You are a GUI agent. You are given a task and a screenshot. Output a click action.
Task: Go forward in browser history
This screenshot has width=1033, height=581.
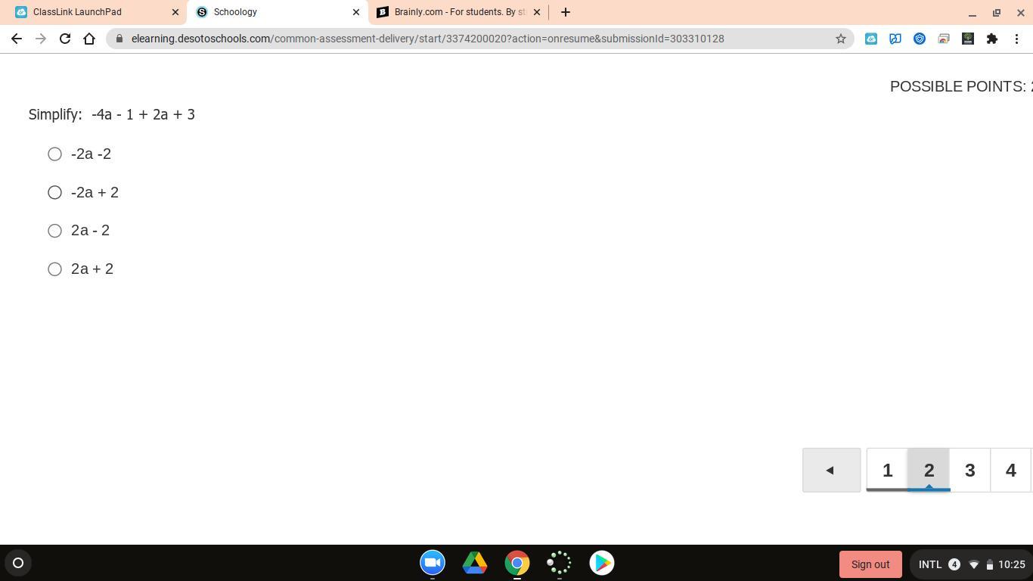click(x=41, y=39)
